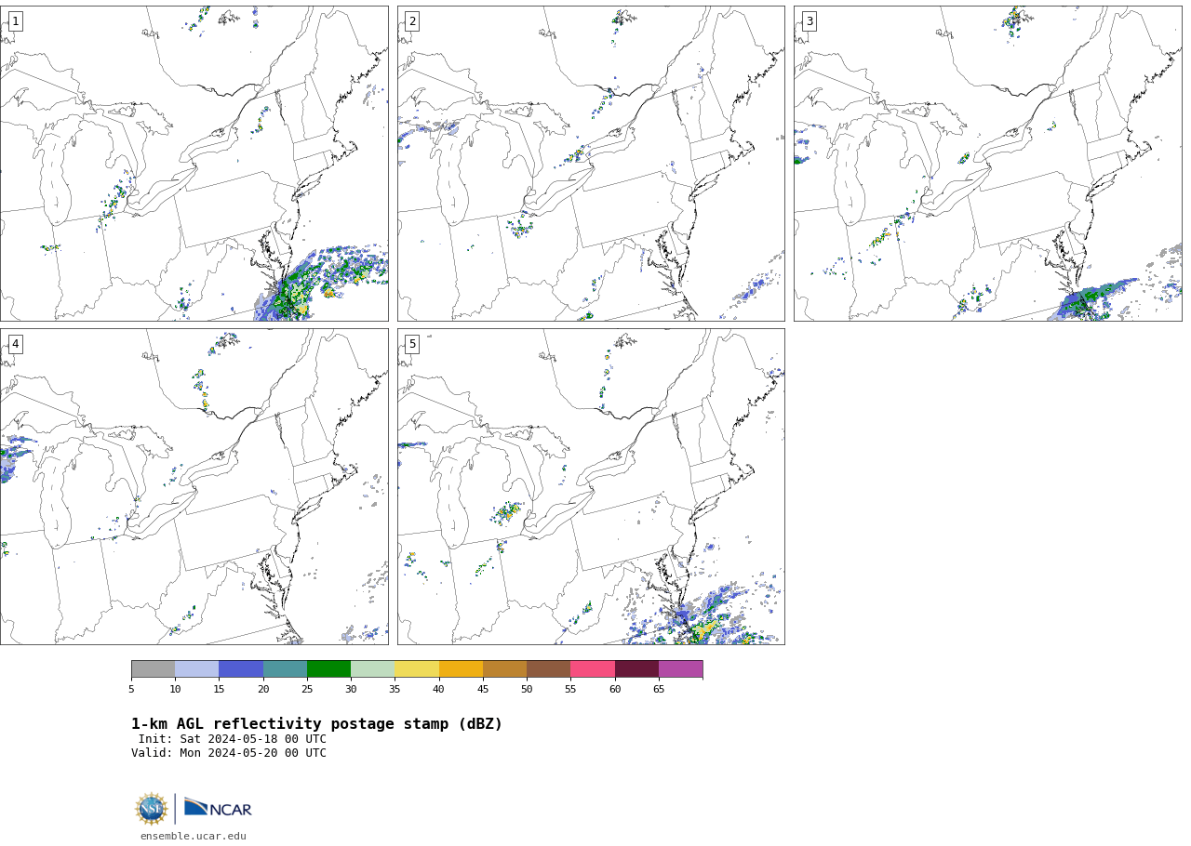Click the maroon 60-65 dBZ swatch
The height and width of the screenshot is (846, 1191).
pos(636,669)
